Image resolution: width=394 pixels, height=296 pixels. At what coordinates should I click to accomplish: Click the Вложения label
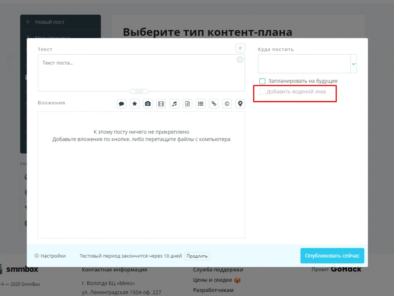tap(51, 103)
